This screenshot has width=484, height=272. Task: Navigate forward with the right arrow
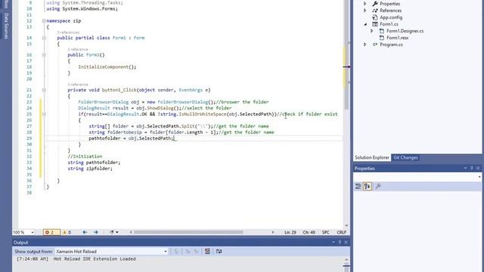(x=96, y=232)
